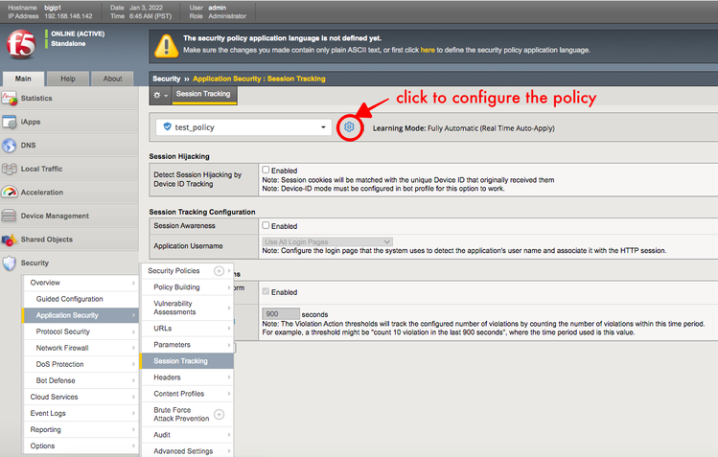Screen dimensions: 718x457
Task: Open the Application Username dropdown
Action: point(327,241)
